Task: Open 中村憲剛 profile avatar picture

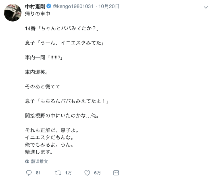Action: tap(13, 13)
